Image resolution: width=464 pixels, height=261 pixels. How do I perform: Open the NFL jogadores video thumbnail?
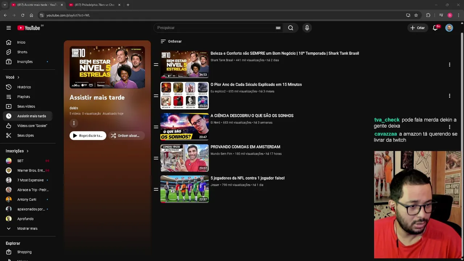(185, 189)
